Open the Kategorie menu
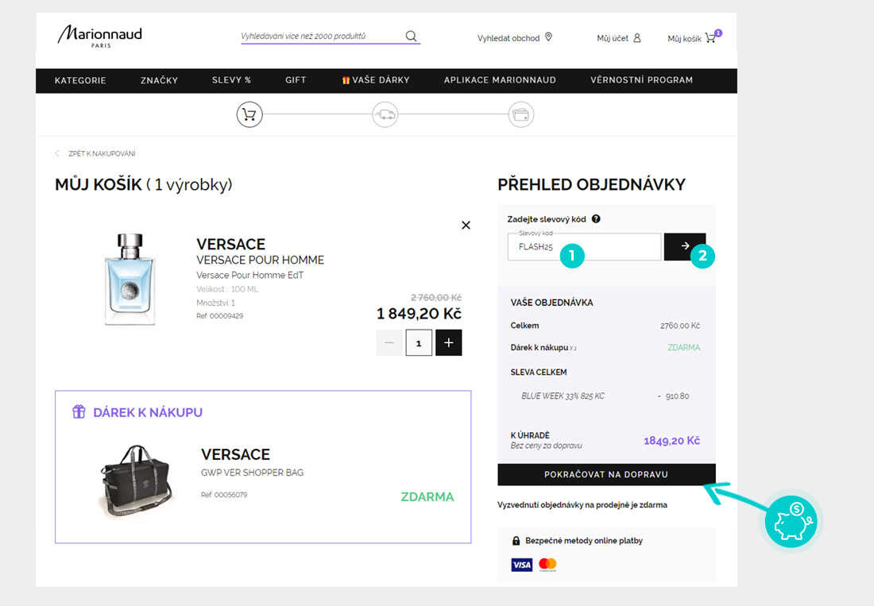Screen dimensions: 874x606 pos(80,80)
